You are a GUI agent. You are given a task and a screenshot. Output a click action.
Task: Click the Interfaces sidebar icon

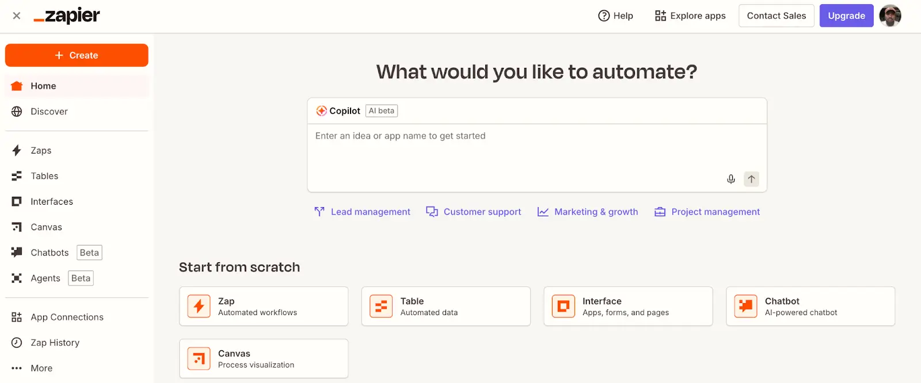pos(17,201)
